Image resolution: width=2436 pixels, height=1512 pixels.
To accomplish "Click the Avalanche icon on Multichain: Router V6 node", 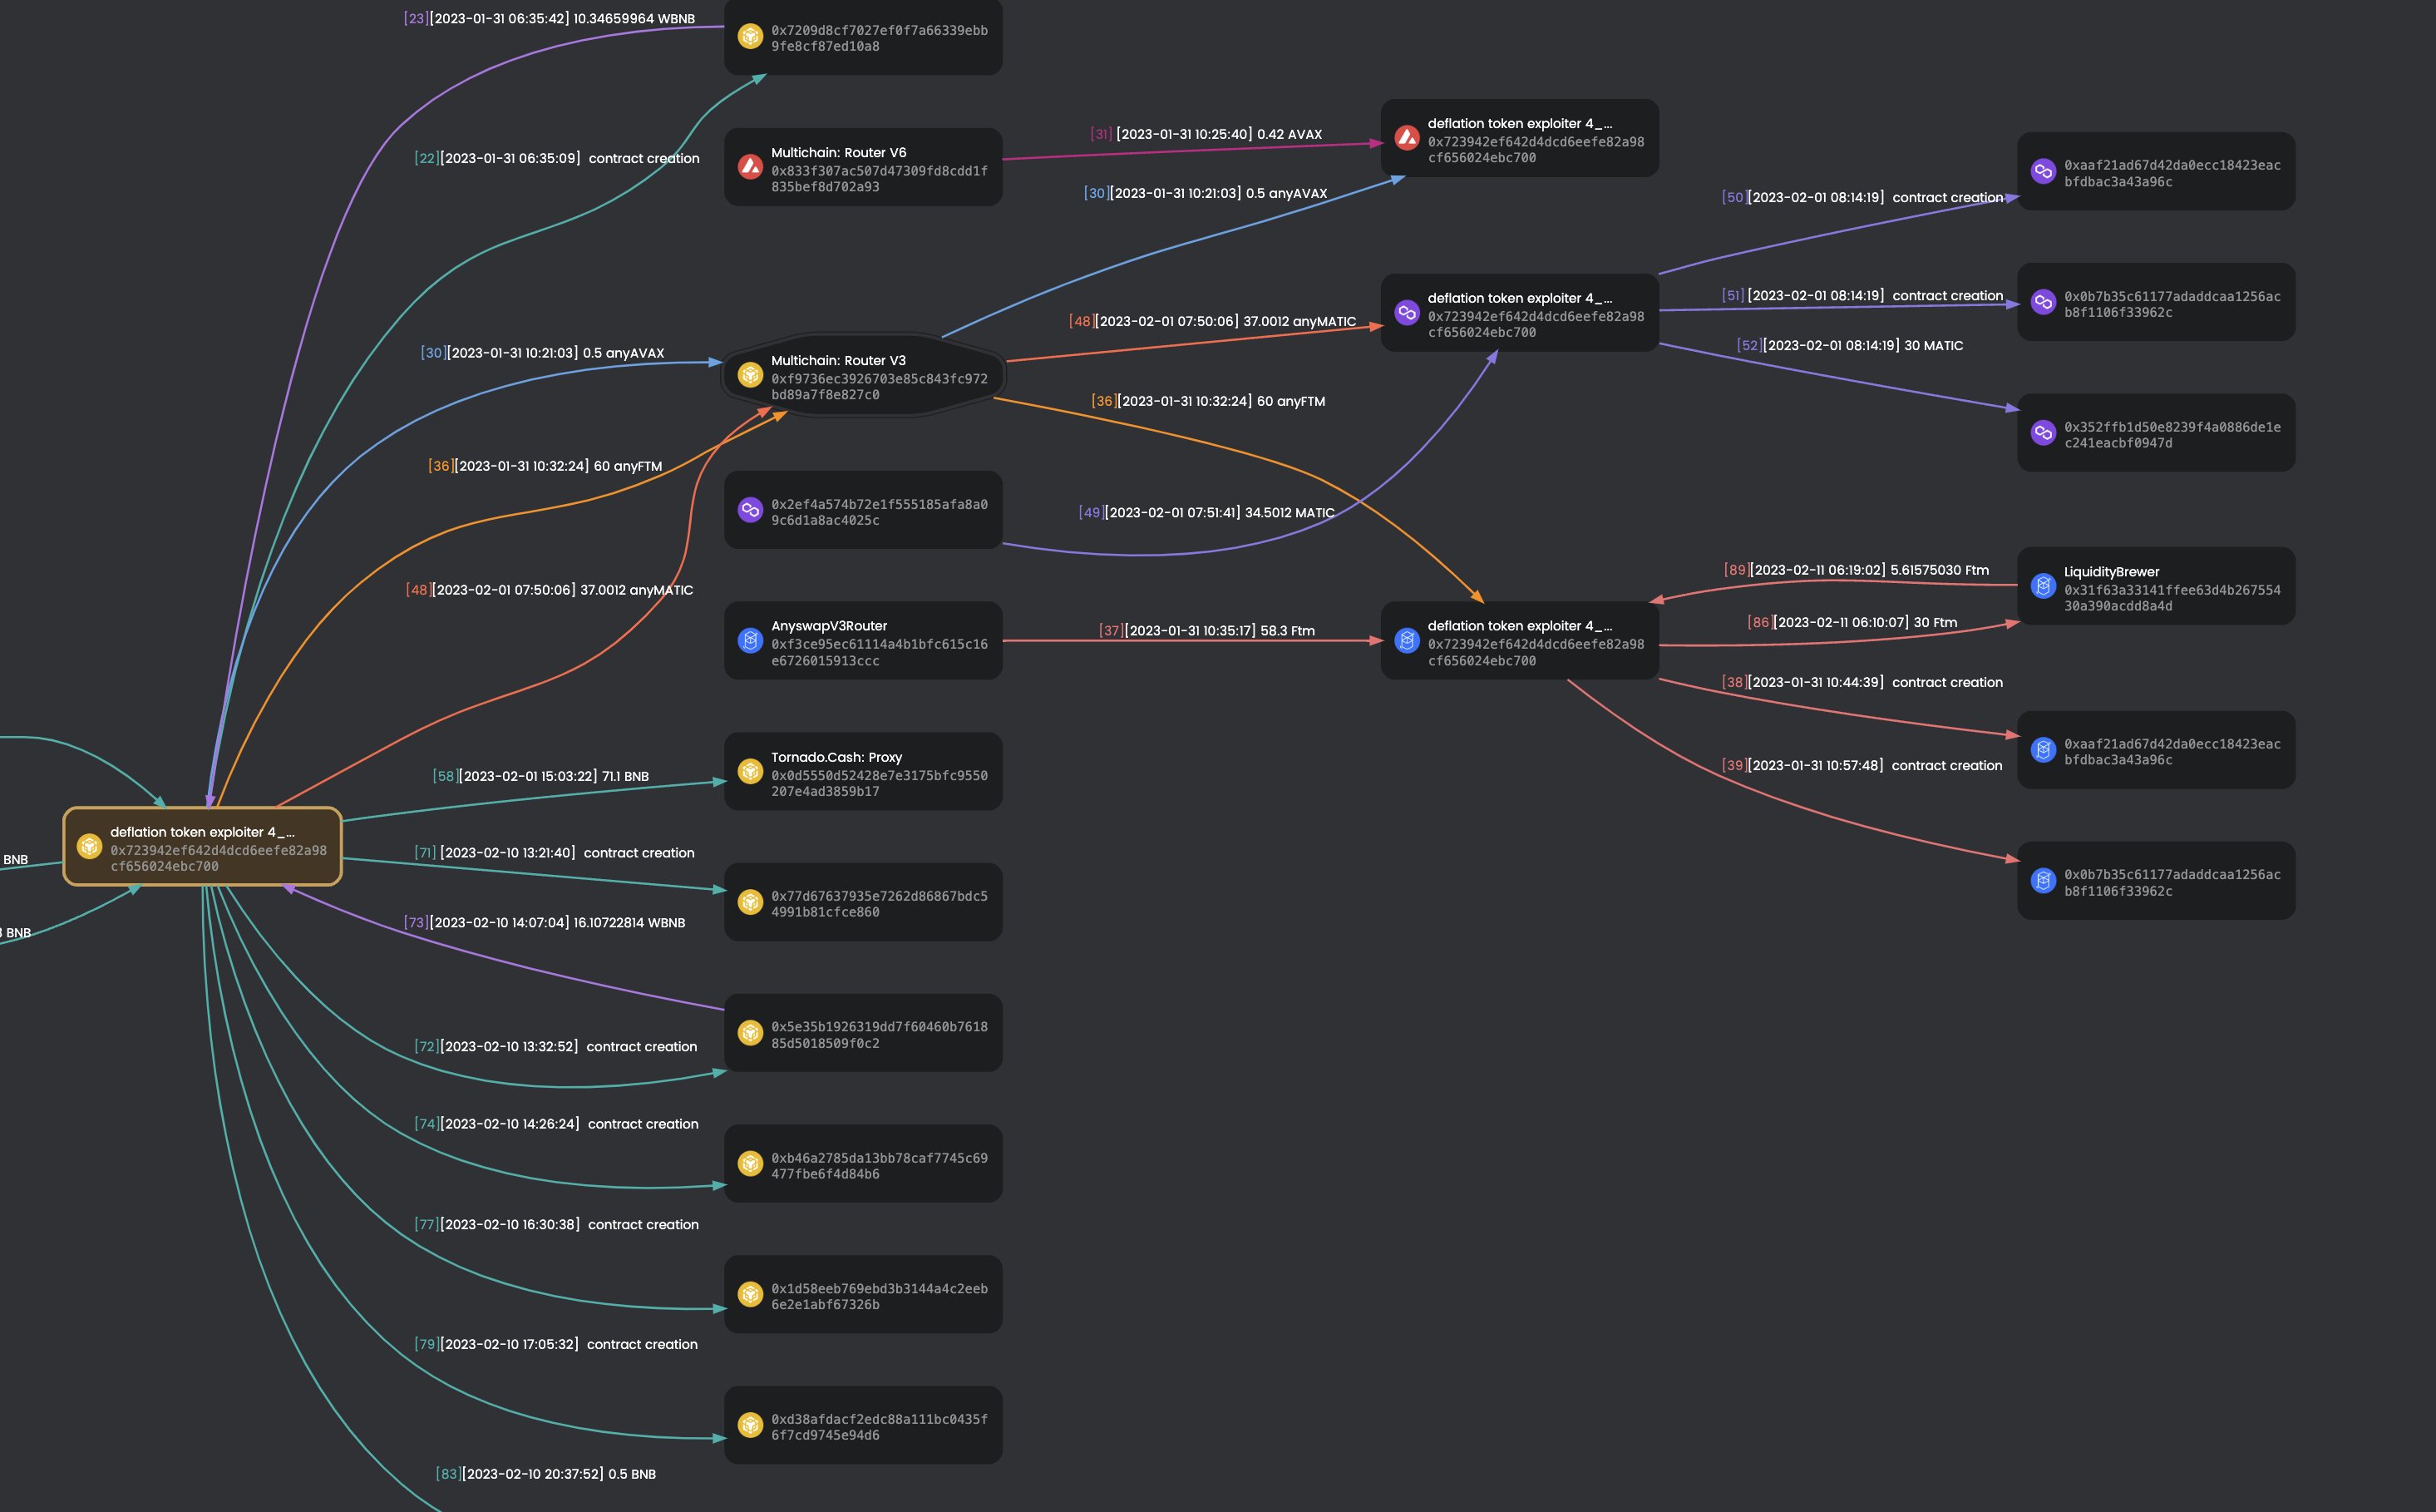I will click(x=750, y=167).
